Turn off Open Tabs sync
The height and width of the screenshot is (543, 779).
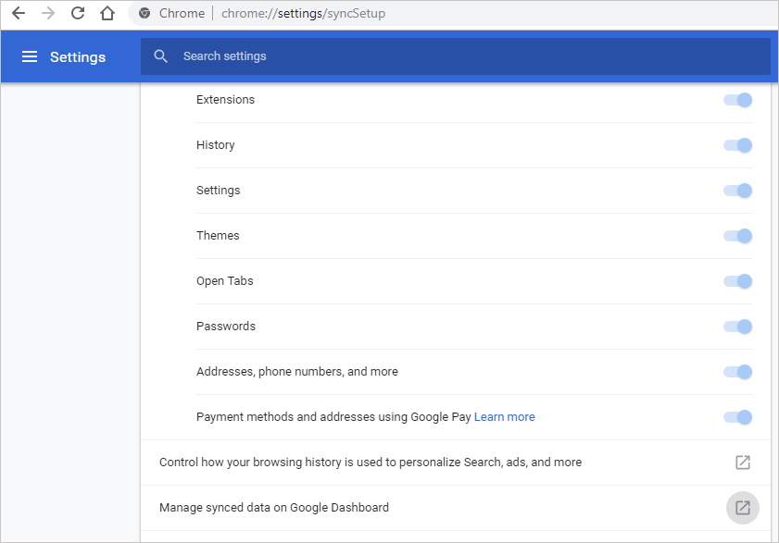tap(738, 281)
